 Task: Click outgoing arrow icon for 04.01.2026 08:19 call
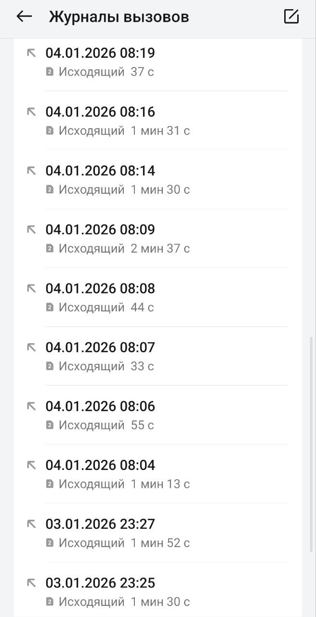(x=31, y=53)
